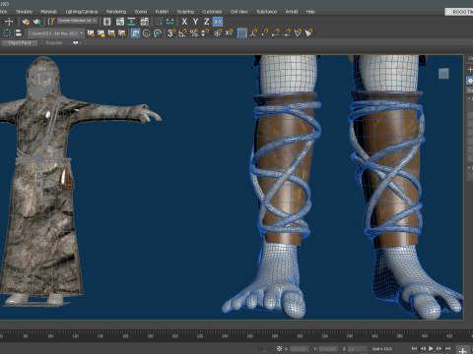The height and width of the screenshot is (354, 473).
Task: Toggle 3D snaps
Action: 171,32
